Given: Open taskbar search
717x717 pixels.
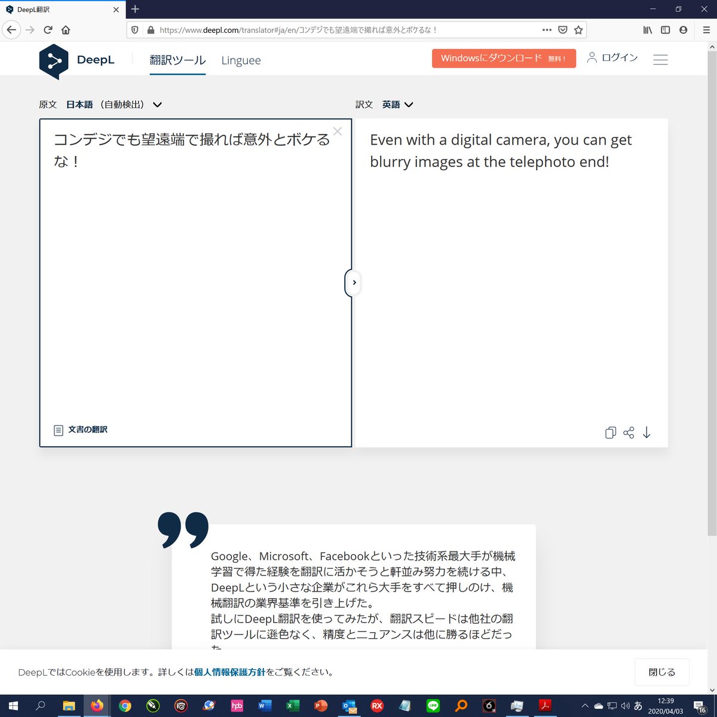Looking at the screenshot, I should (x=41, y=706).
